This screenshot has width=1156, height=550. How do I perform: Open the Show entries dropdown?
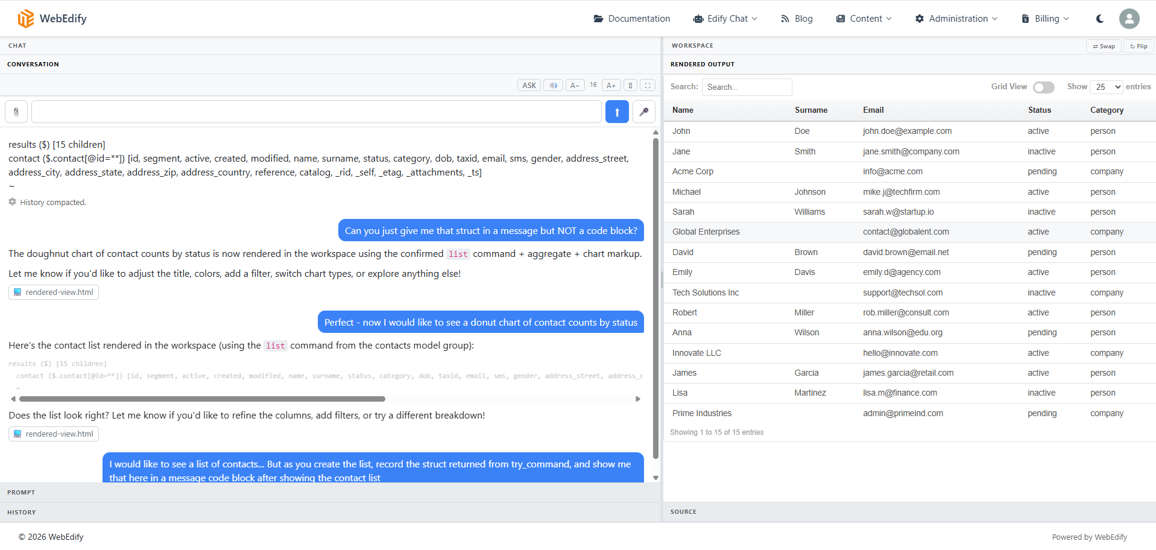[1107, 87]
